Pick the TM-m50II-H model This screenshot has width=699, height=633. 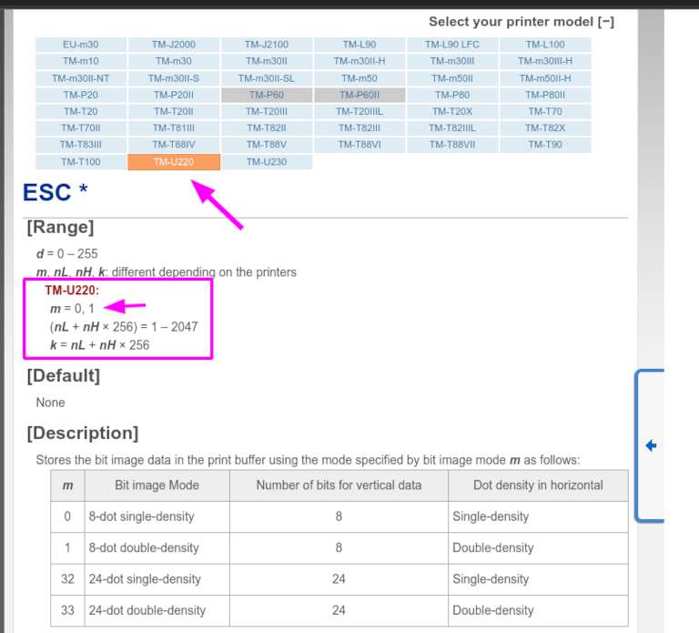(x=545, y=77)
